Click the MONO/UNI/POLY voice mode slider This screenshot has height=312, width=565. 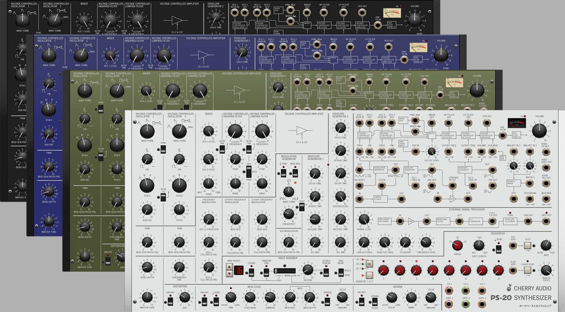(x=285, y=271)
